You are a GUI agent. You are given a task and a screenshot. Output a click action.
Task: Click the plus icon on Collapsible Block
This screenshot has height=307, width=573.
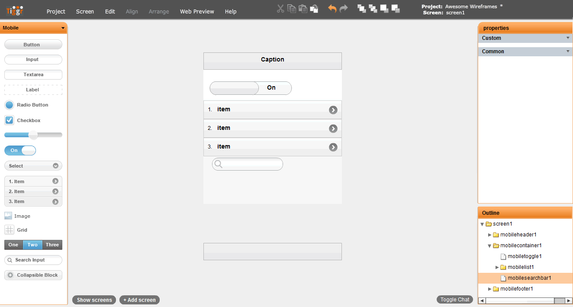pyautogui.click(x=10, y=275)
